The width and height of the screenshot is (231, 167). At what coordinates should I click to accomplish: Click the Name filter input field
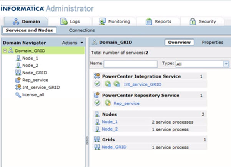130,64
